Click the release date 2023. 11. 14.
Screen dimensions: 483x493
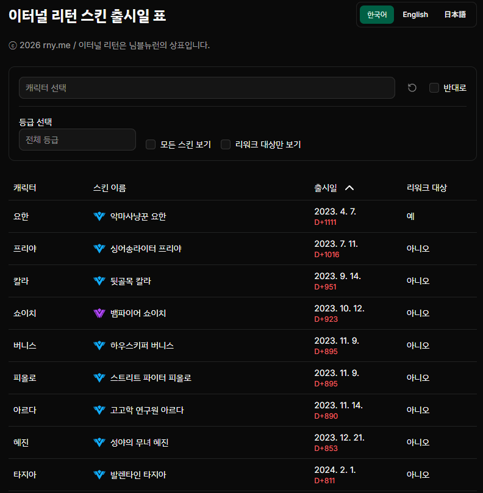click(x=338, y=406)
